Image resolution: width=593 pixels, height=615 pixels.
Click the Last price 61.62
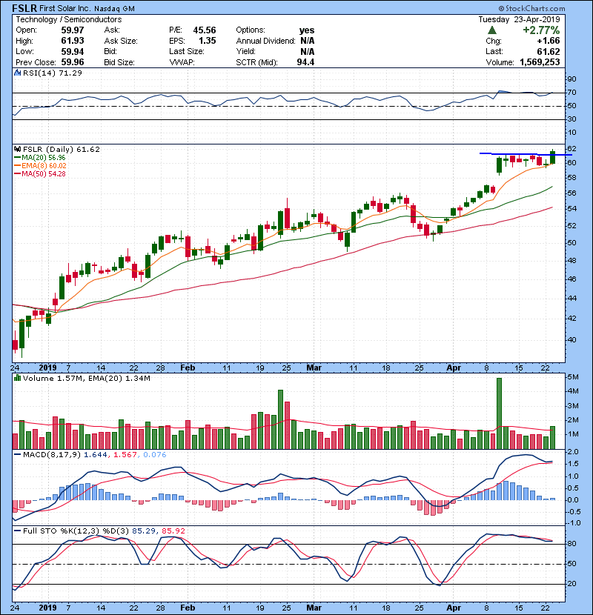(x=549, y=51)
